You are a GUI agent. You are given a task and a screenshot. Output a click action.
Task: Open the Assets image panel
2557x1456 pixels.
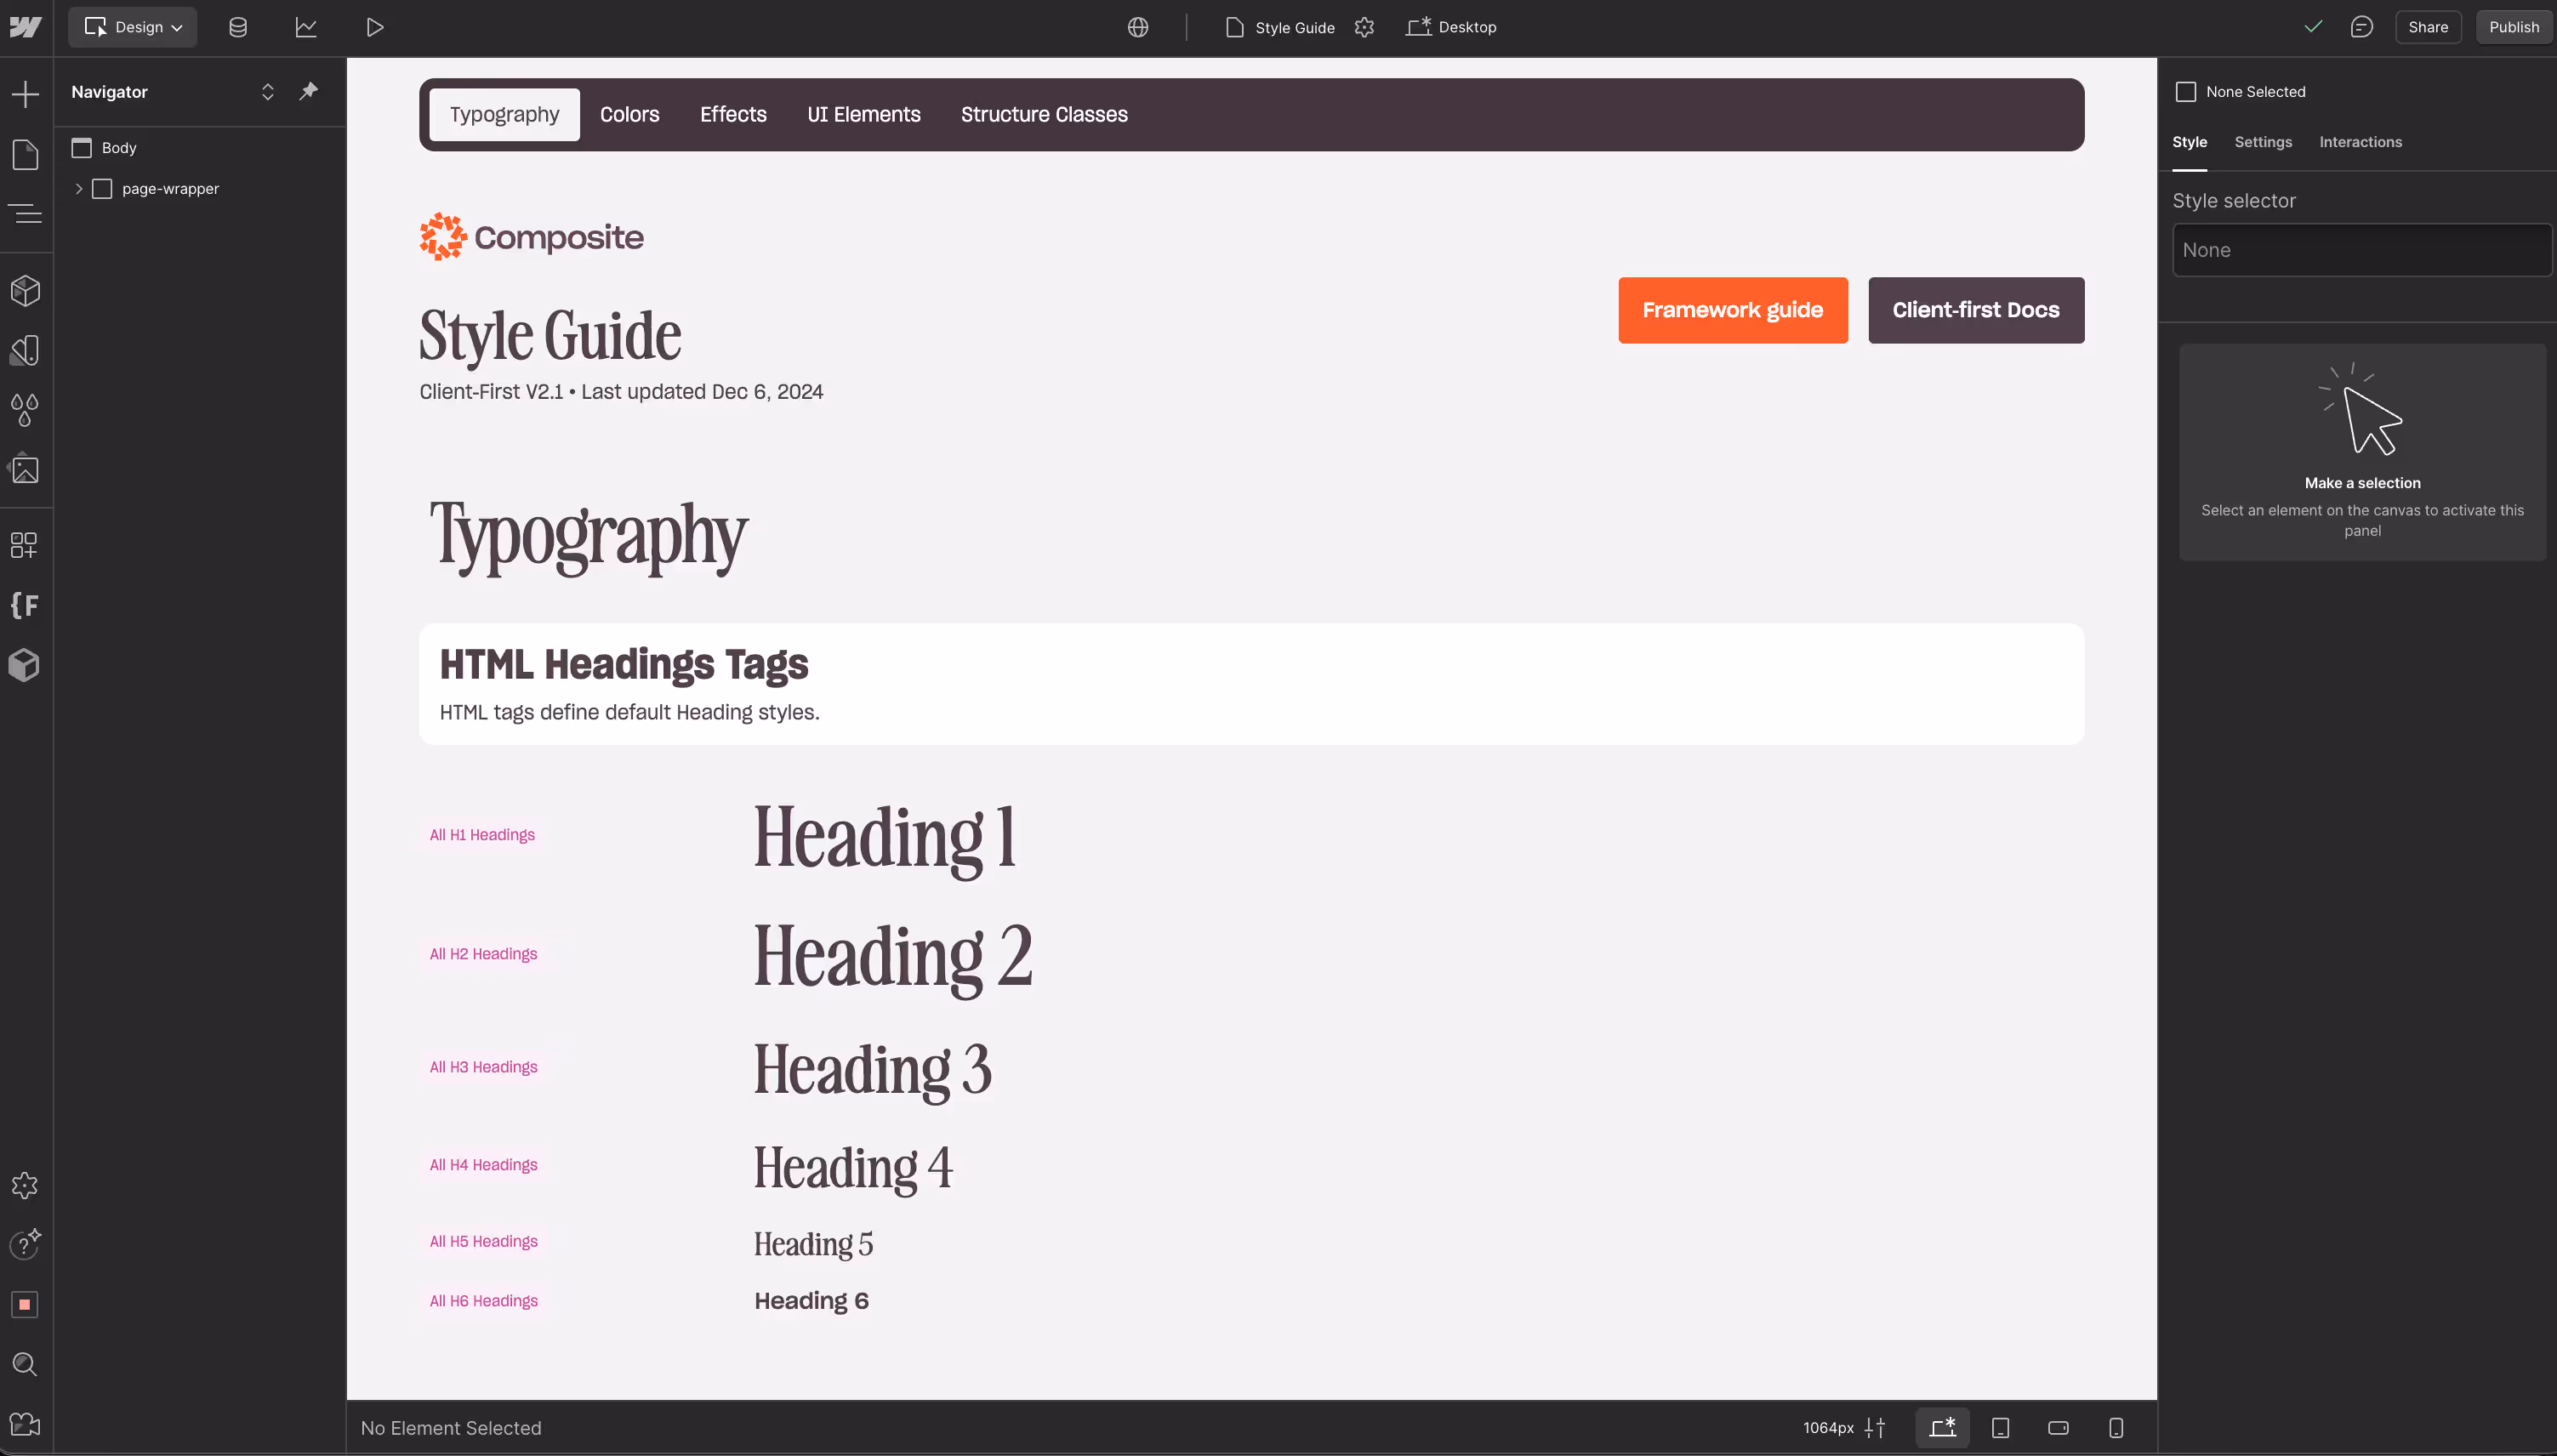[25, 469]
